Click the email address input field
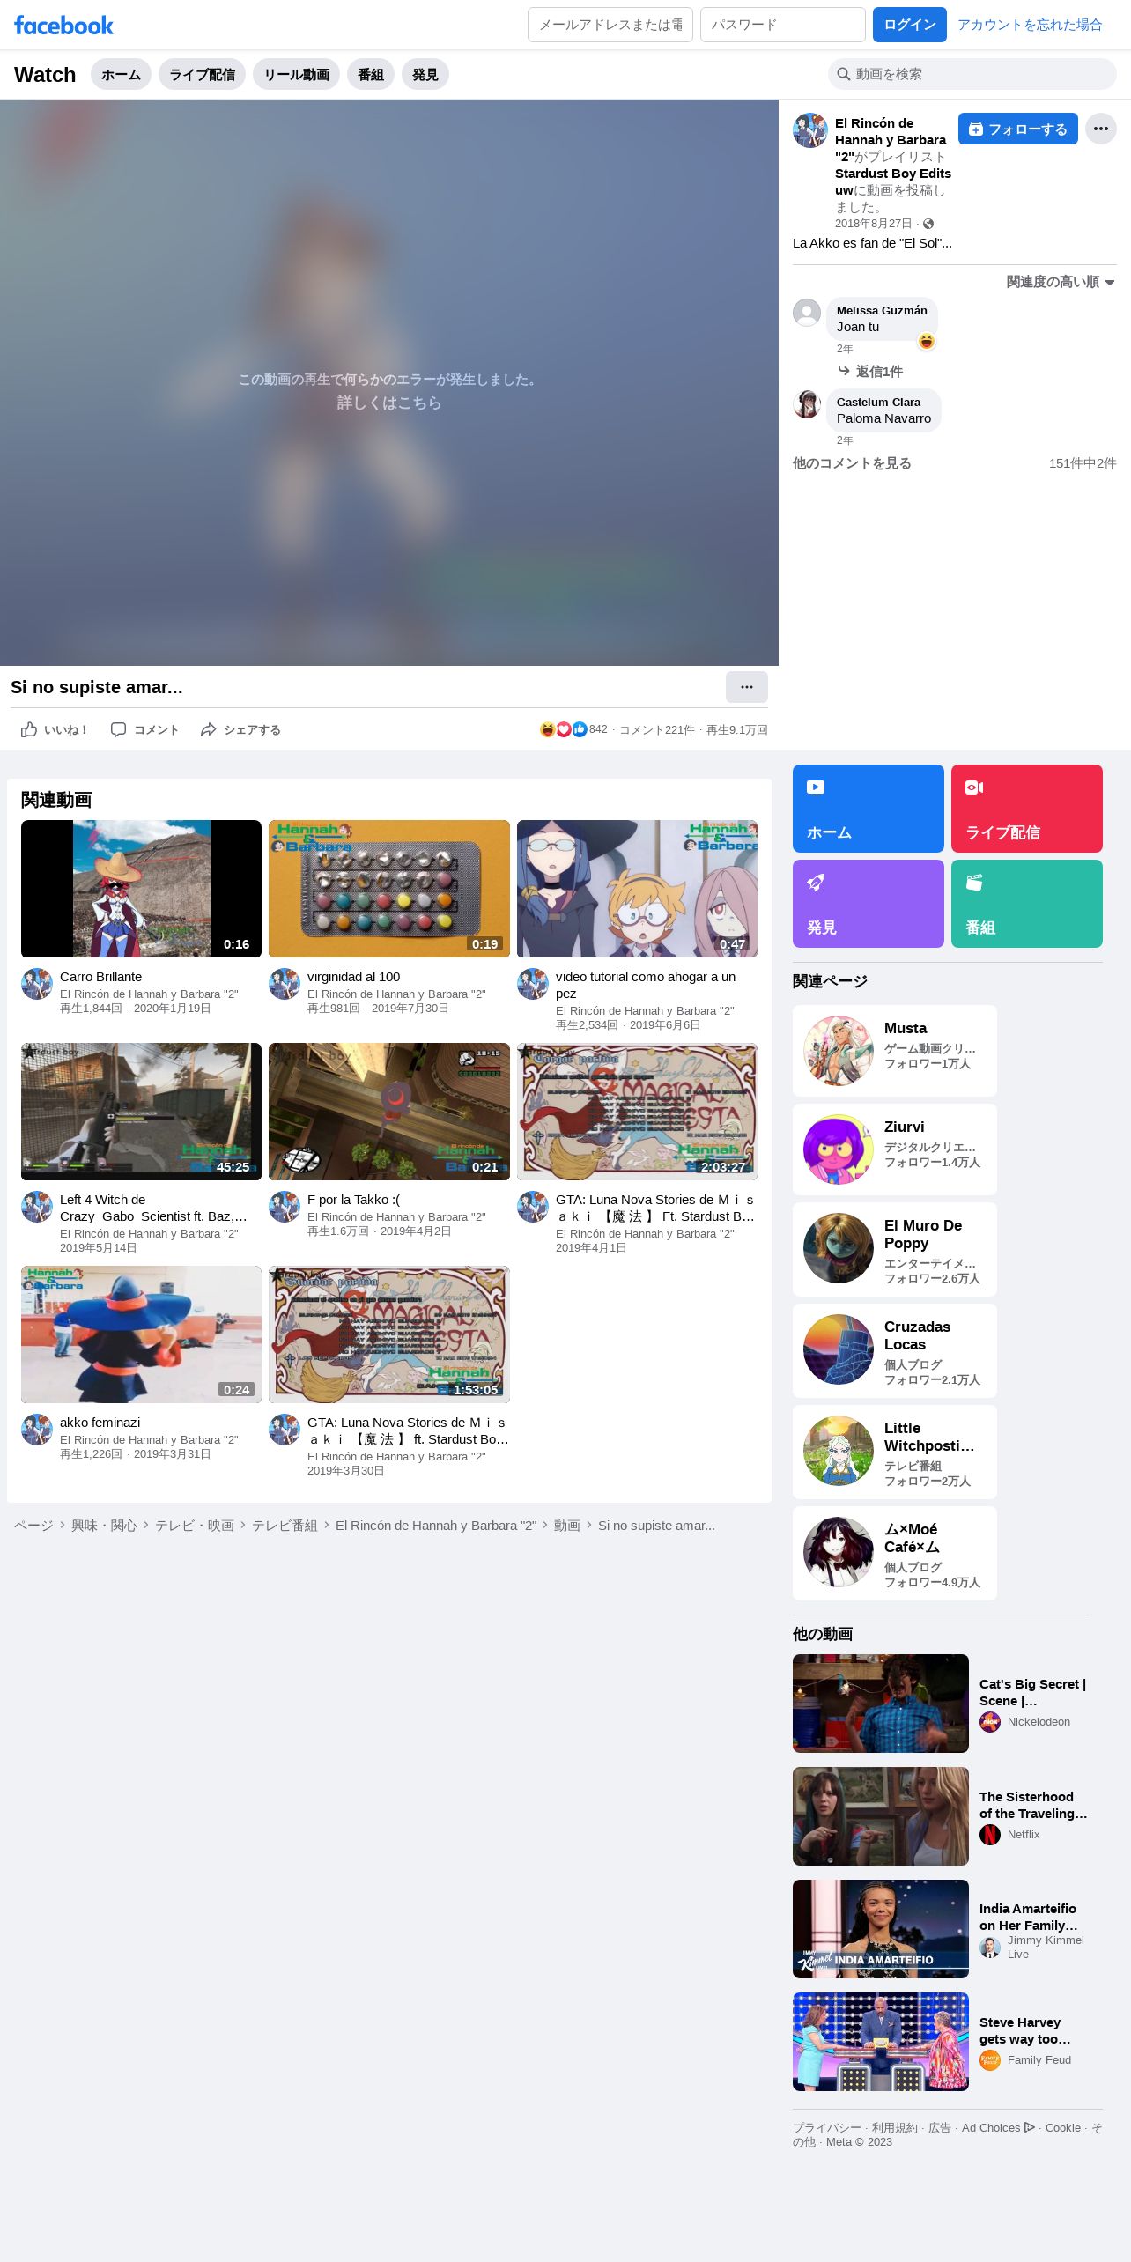The width and height of the screenshot is (1131, 2262). (610, 25)
